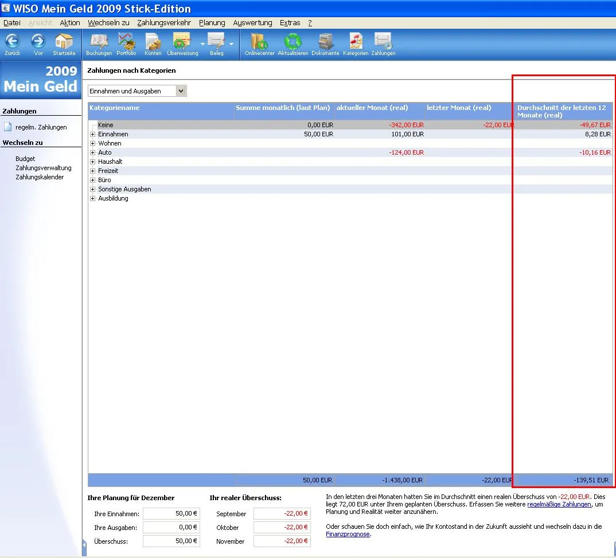Image resolution: width=616 pixels, height=558 pixels.
Task: Open Buchungen from the toolbar
Action: coord(99,42)
